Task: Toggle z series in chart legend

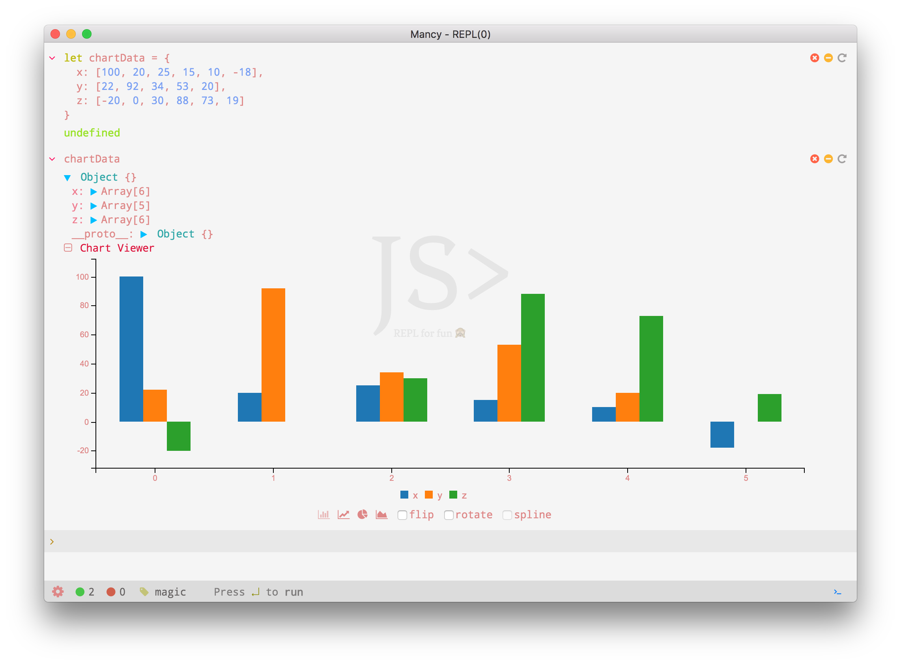Action: [x=458, y=495]
